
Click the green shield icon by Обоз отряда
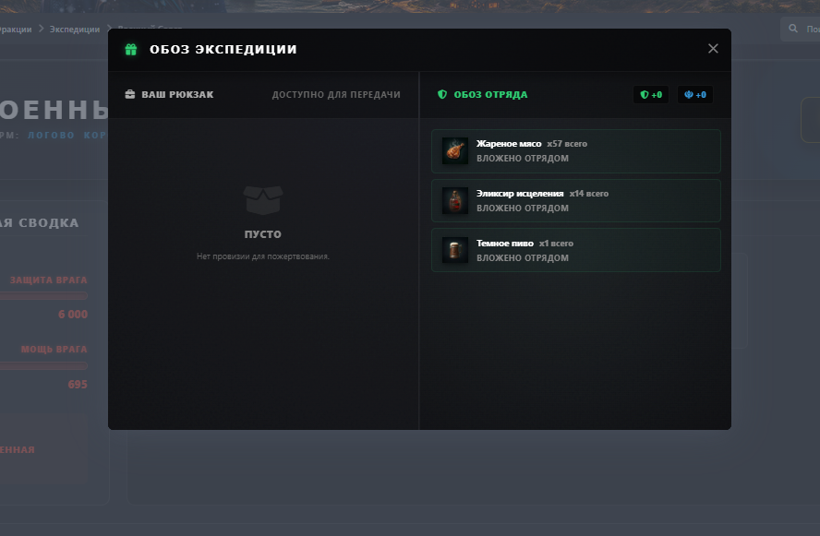442,94
